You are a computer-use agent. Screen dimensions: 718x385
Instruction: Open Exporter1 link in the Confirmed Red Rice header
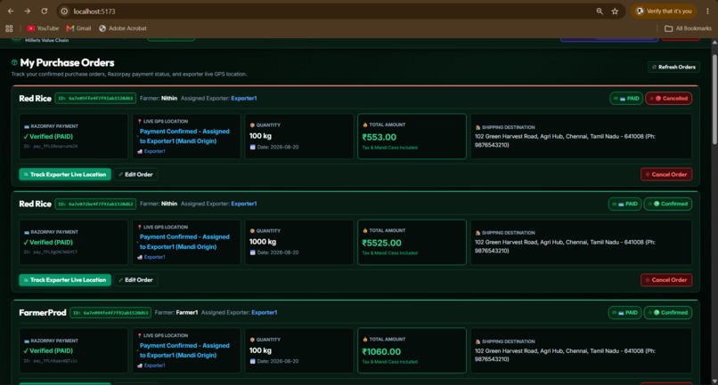click(243, 204)
